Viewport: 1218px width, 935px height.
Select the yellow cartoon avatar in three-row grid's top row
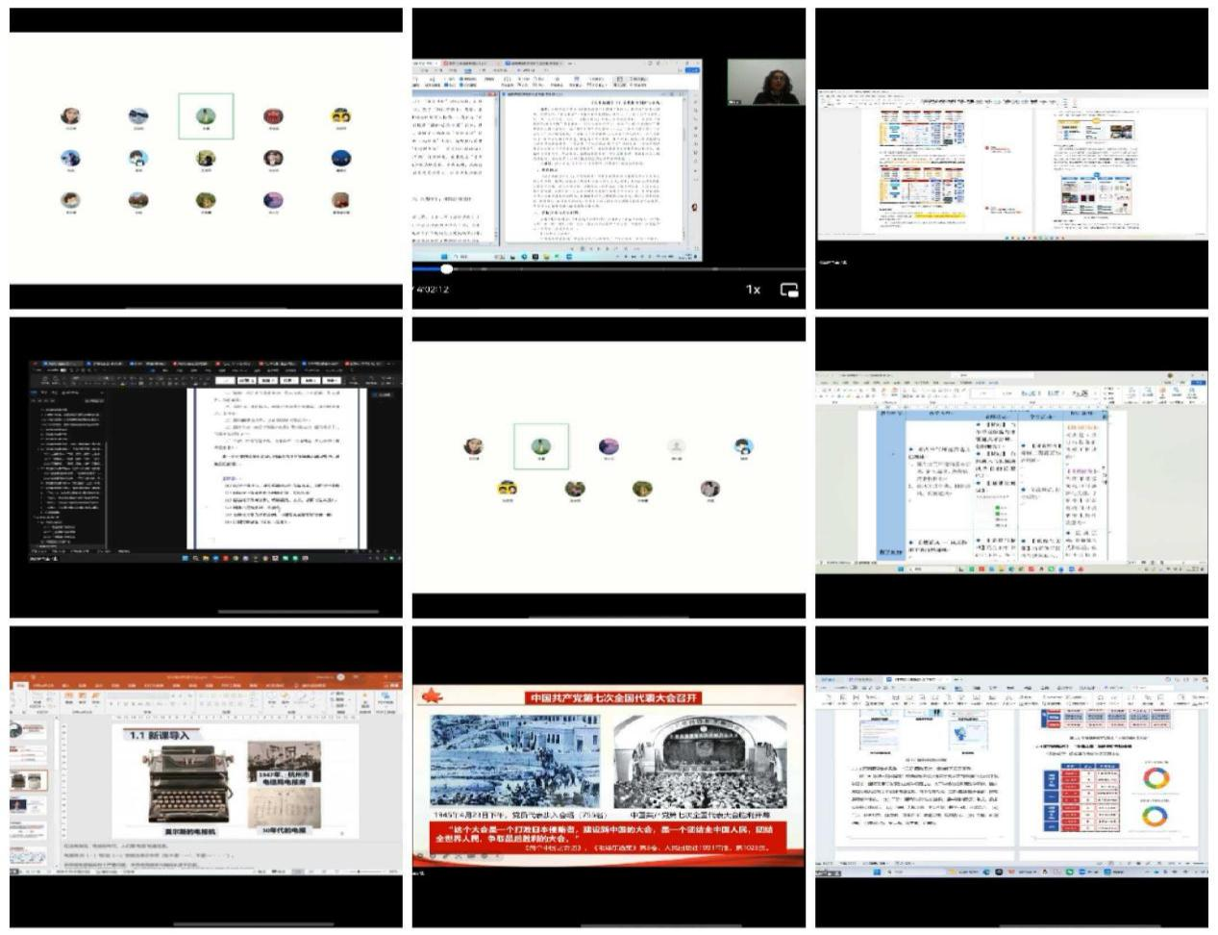point(340,116)
